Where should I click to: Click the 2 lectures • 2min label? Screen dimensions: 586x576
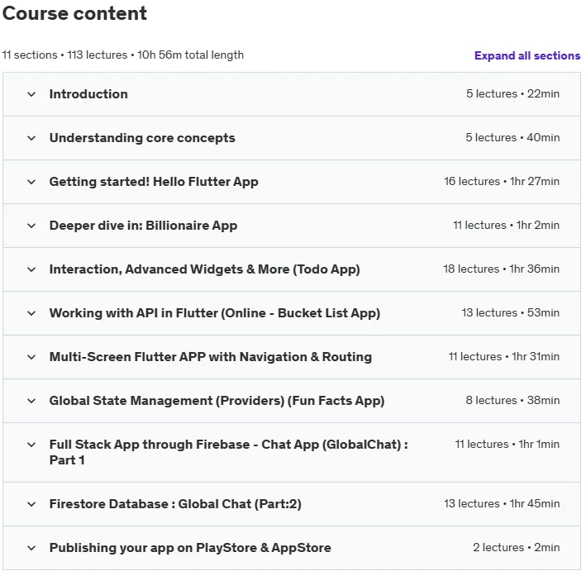pos(516,547)
